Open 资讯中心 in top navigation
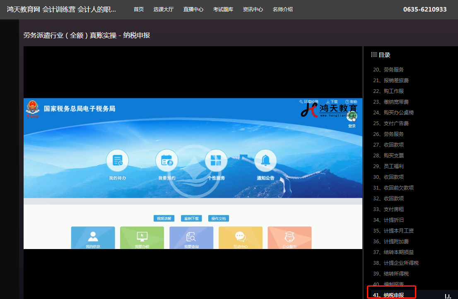The image size is (458, 299). [253, 9]
